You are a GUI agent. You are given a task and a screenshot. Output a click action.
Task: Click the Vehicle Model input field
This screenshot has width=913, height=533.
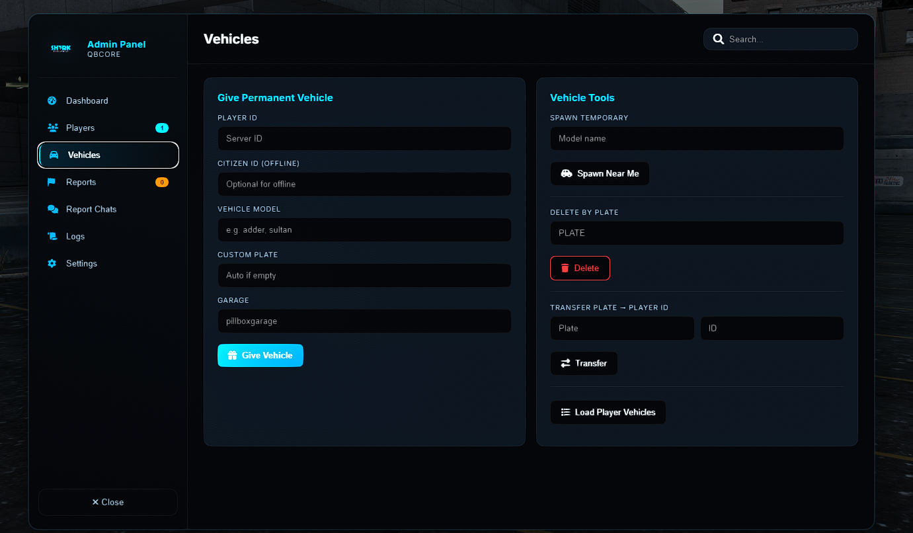point(364,229)
